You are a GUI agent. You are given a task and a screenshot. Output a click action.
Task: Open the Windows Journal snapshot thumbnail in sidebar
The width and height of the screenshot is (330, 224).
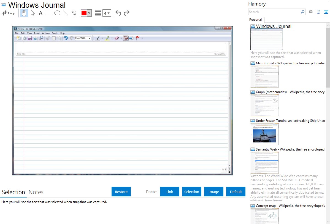(x=267, y=40)
